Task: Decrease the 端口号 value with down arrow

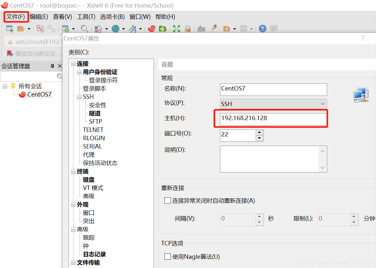Action: coord(259,138)
